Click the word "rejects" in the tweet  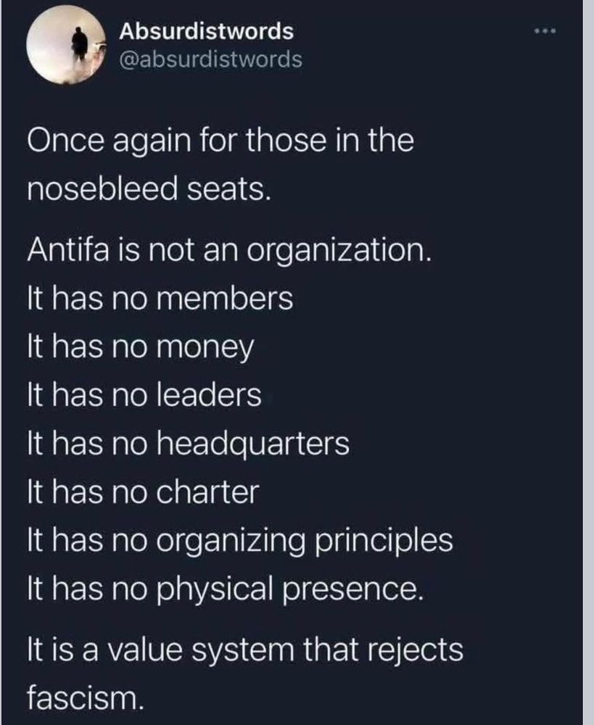(416, 650)
